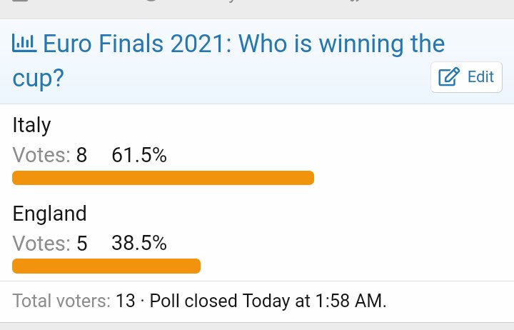View England's vote count of 5

(x=81, y=244)
